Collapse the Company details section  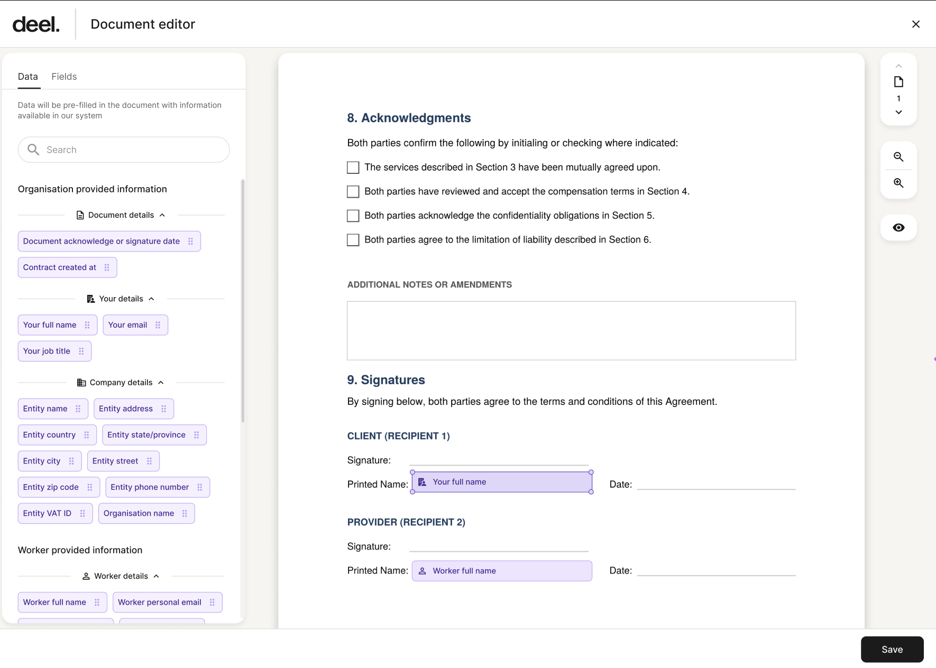point(161,383)
